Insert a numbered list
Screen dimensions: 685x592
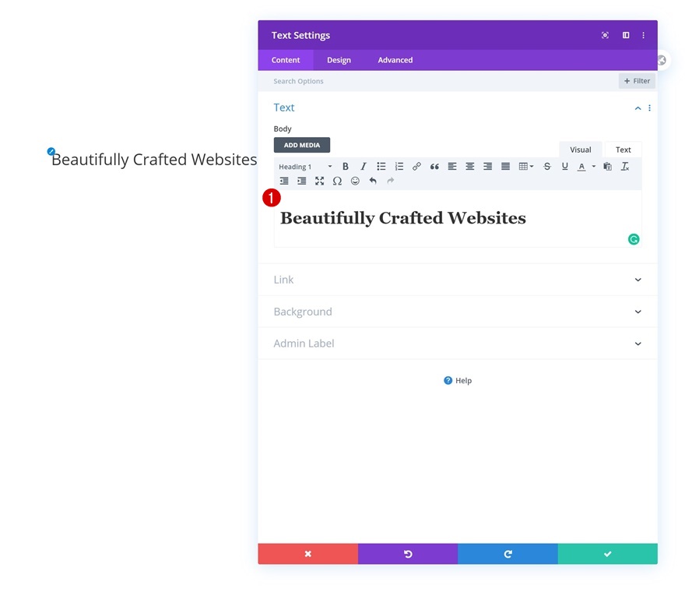click(x=399, y=167)
